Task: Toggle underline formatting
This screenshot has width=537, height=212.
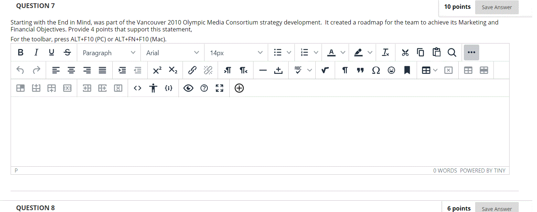Action: pyautogui.click(x=52, y=53)
